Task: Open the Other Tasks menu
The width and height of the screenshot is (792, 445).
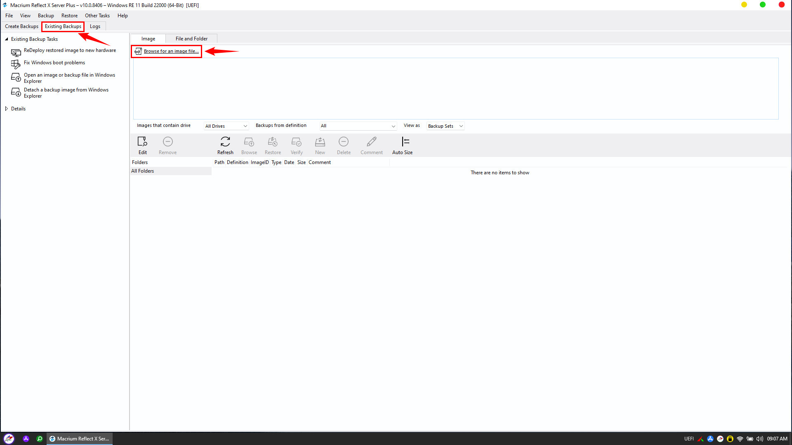Action: pyautogui.click(x=97, y=16)
